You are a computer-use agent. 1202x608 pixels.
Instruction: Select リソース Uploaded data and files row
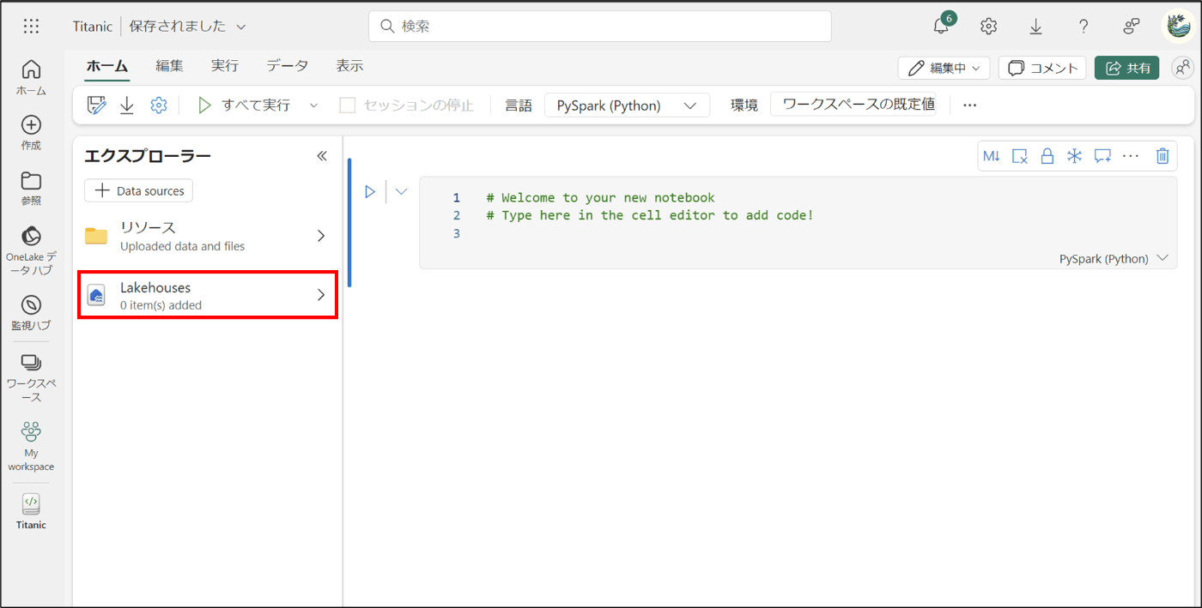tap(207, 236)
